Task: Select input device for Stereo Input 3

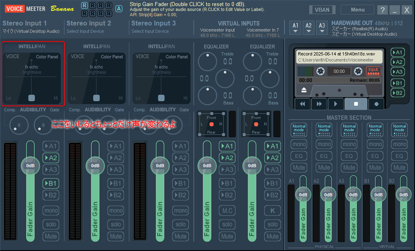Action: point(150,31)
